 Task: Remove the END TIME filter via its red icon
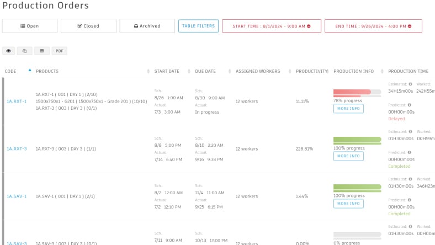410,26
